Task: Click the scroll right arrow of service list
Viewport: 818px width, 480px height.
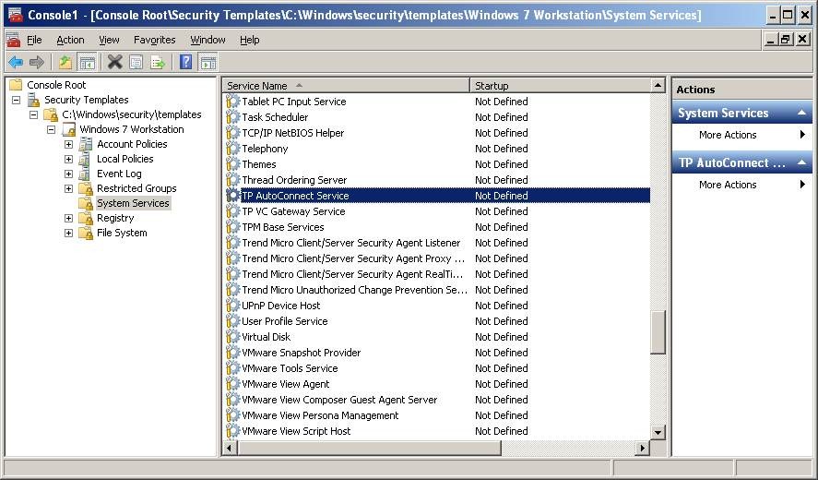Action: (642, 448)
